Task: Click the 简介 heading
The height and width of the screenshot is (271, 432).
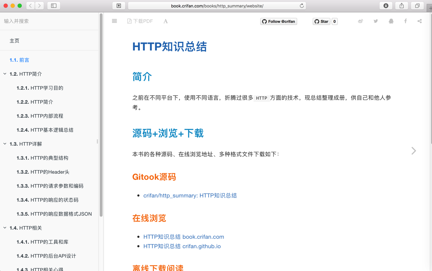Action: pos(142,77)
